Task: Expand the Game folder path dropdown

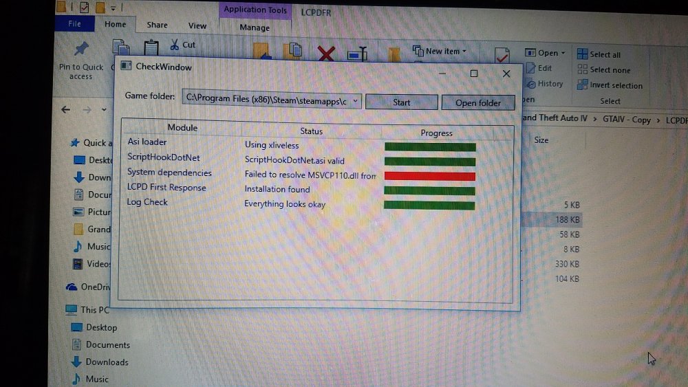Action: click(x=356, y=101)
